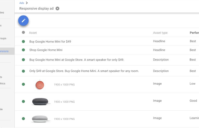
Task: Toggle status dot for Buy Google Home Mini for $49
Action: pyautogui.click(x=23, y=41)
